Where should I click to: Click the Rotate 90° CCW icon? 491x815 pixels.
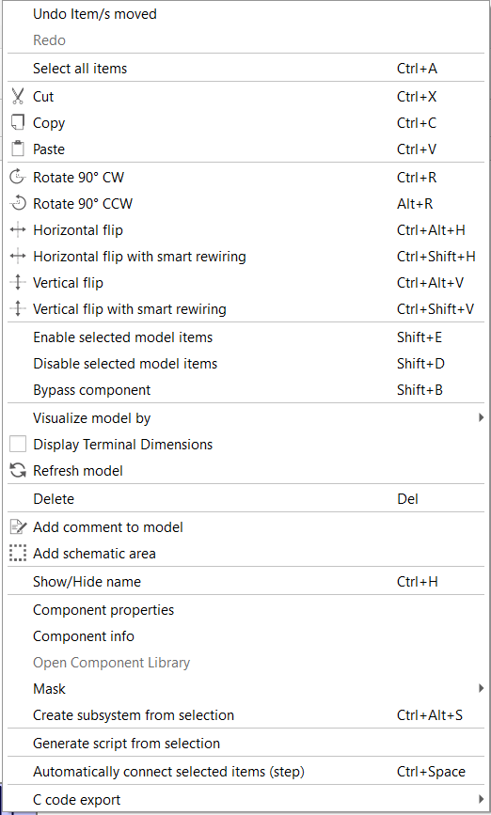18,204
